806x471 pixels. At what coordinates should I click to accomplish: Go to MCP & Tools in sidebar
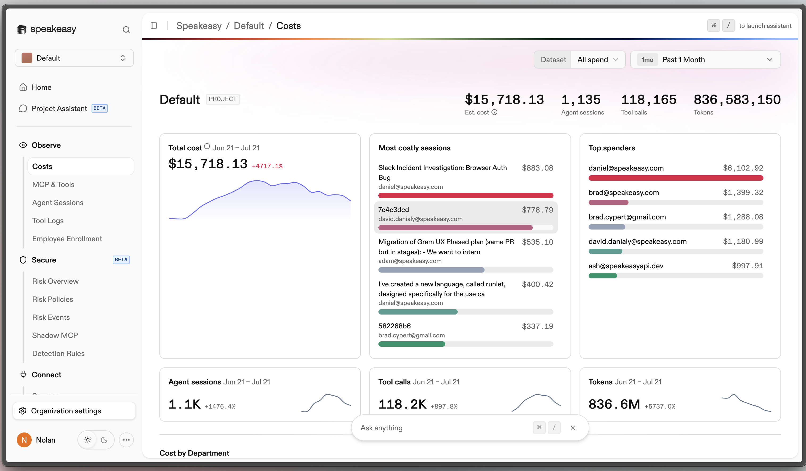[x=53, y=185]
